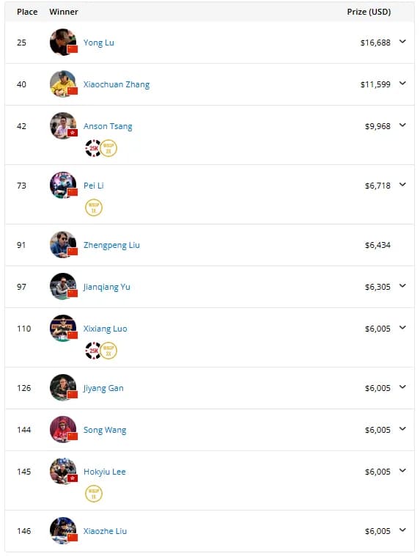Open Zhengpeng Liu's player profile link
Viewport: 420px width, 556px height.
[111, 245]
